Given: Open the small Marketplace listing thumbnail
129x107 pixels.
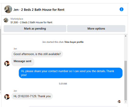Looking at the screenshot, I should (x=6, y=20).
